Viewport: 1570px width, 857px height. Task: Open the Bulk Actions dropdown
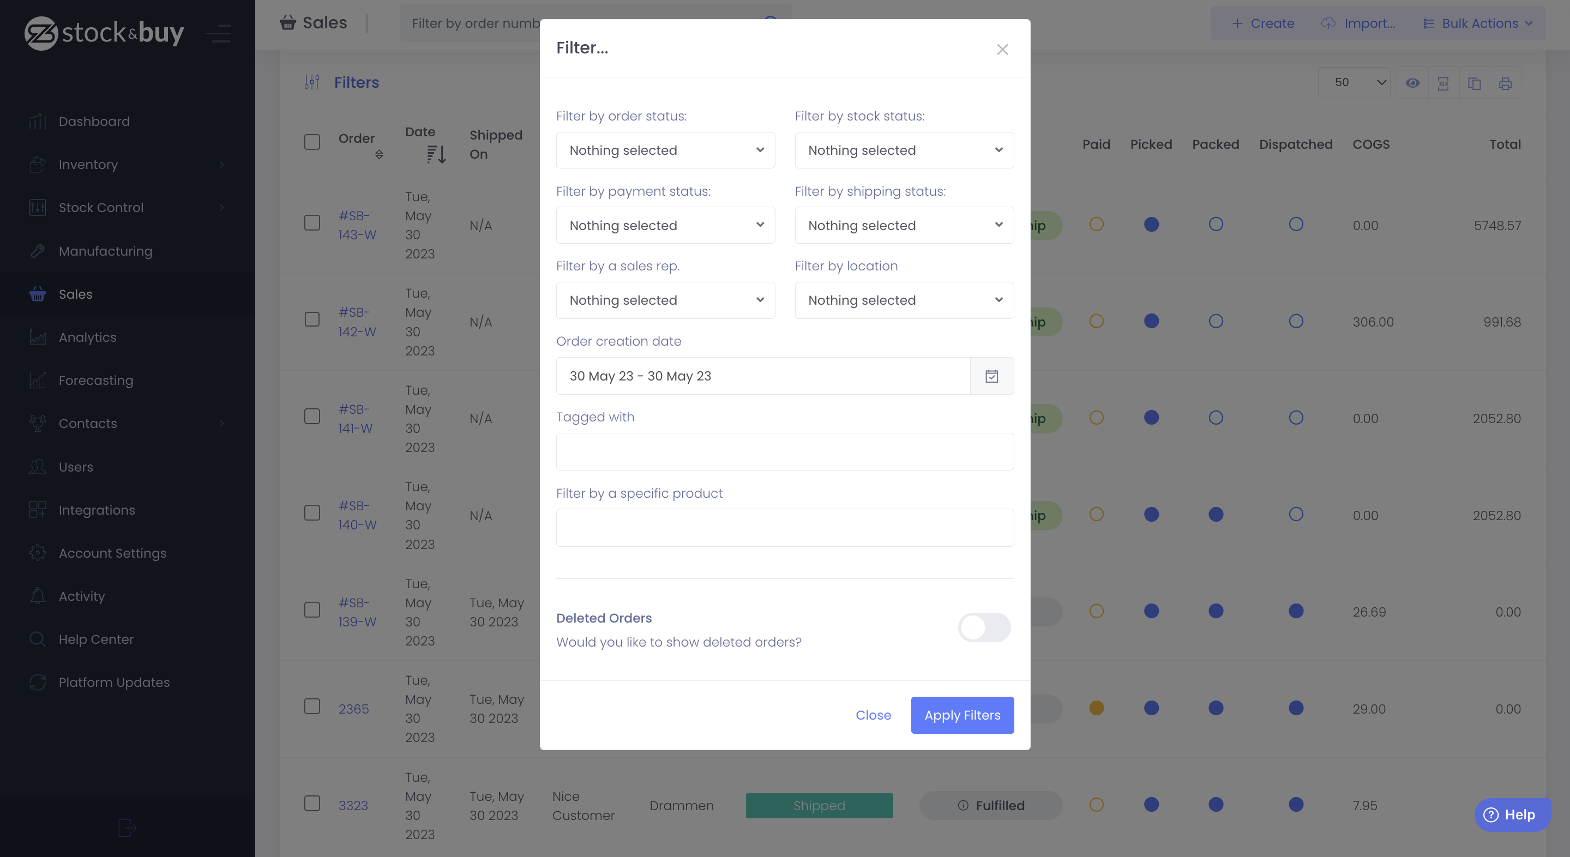click(x=1478, y=24)
